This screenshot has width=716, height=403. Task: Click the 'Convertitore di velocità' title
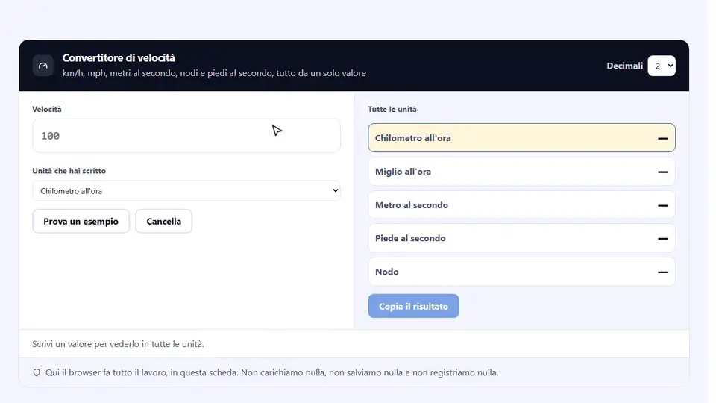(119, 58)
